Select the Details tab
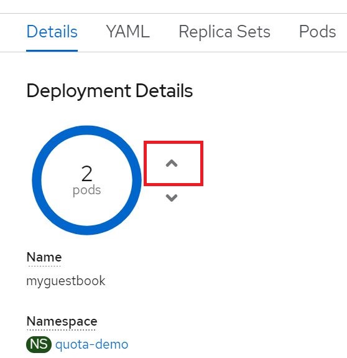 52,32
